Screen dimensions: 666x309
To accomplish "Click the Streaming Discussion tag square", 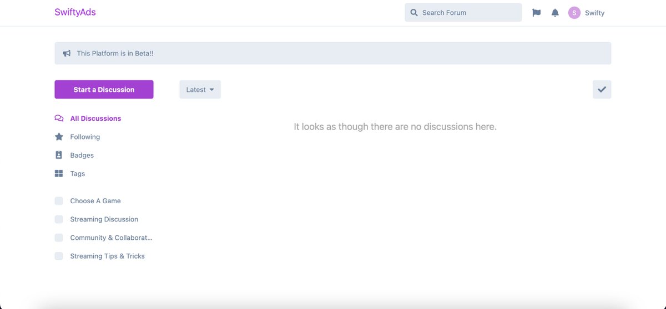I will click(x=59, y=219).
